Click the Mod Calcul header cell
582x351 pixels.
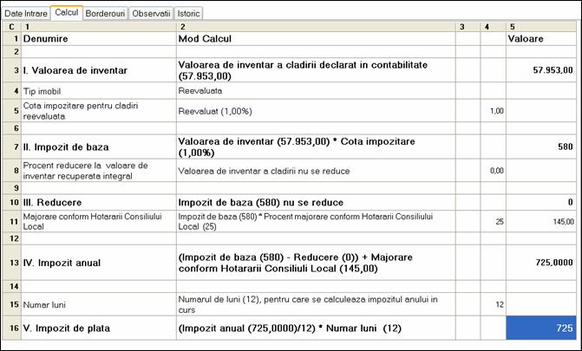[315, 39]
